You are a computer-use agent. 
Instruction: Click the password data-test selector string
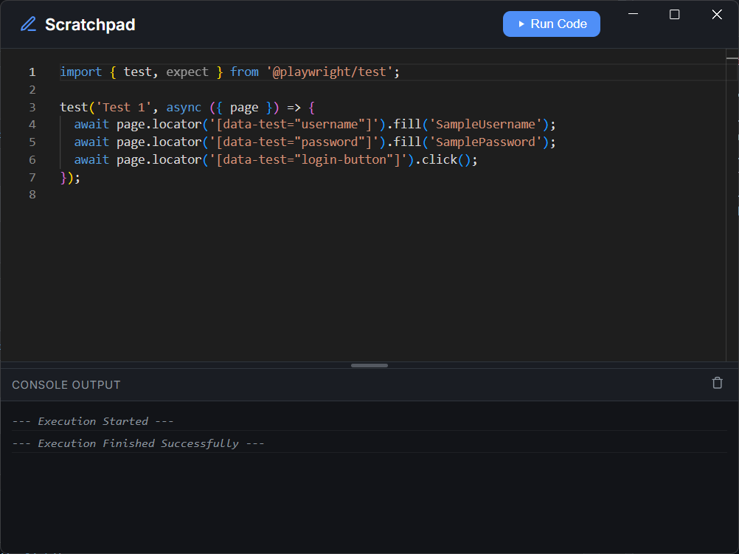[x=294, y=142]
